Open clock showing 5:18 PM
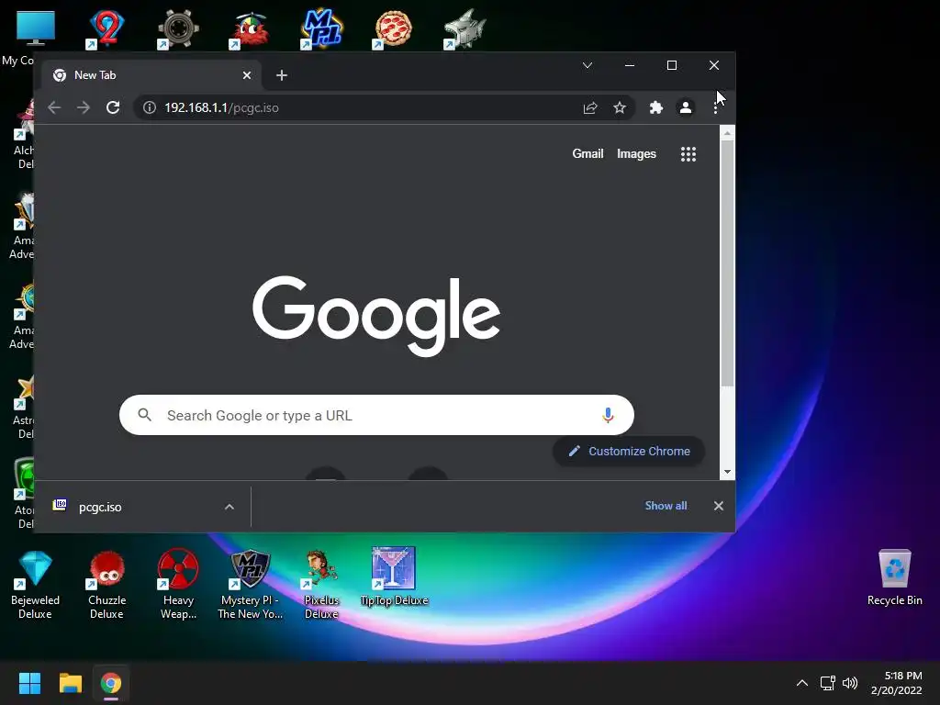Viewport: 940px width, 705px height. [897, 683]
